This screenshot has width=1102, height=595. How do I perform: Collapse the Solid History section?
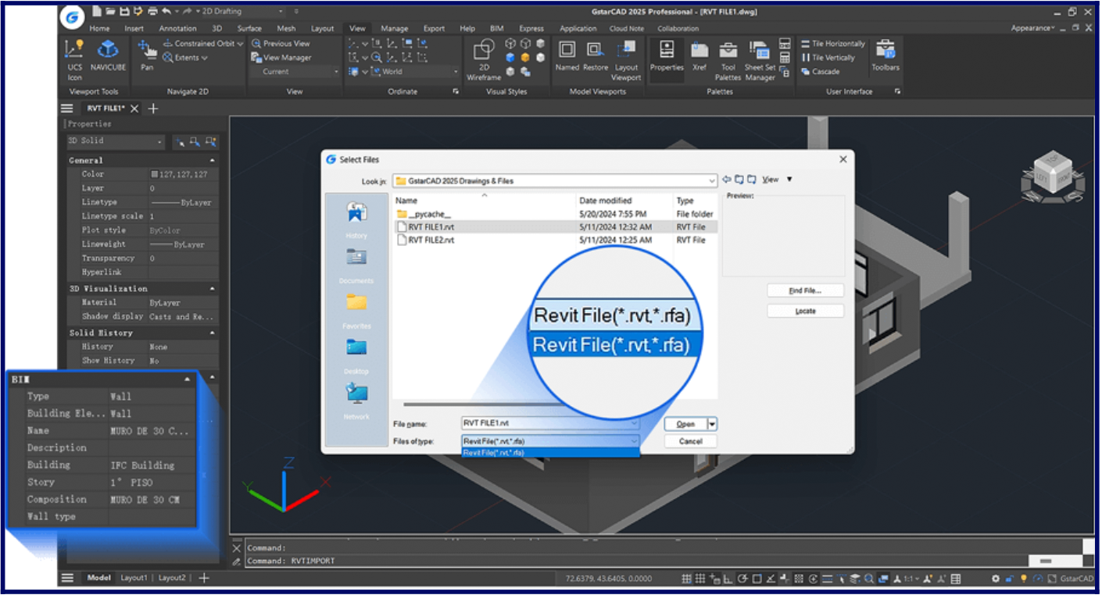pos(212,333)
